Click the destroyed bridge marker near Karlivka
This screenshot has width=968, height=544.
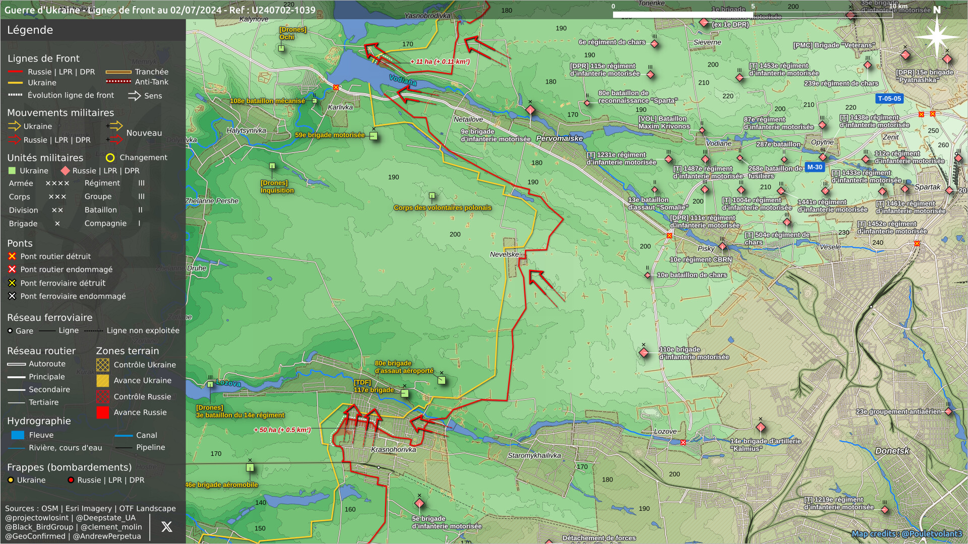(336, 88)
